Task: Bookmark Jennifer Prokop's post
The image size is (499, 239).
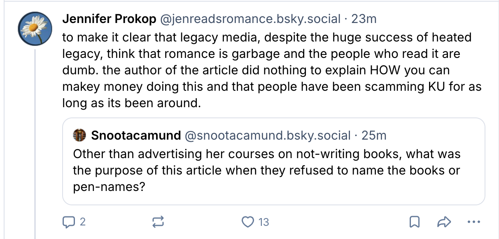Action: tap(415, 222)
